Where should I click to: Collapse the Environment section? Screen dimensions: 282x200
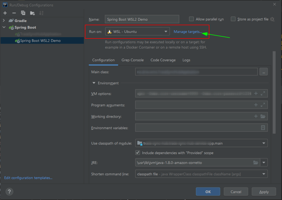pyautogui.click(x=94, y=83)
